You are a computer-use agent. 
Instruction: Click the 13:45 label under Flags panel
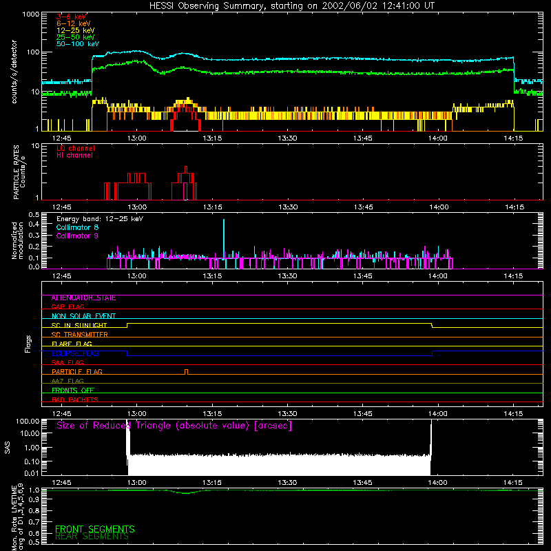(x=363, y=414)
